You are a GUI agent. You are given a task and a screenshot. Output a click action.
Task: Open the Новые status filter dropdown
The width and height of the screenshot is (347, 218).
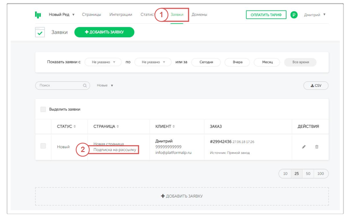pyautogui.click(x=105, y=85)
